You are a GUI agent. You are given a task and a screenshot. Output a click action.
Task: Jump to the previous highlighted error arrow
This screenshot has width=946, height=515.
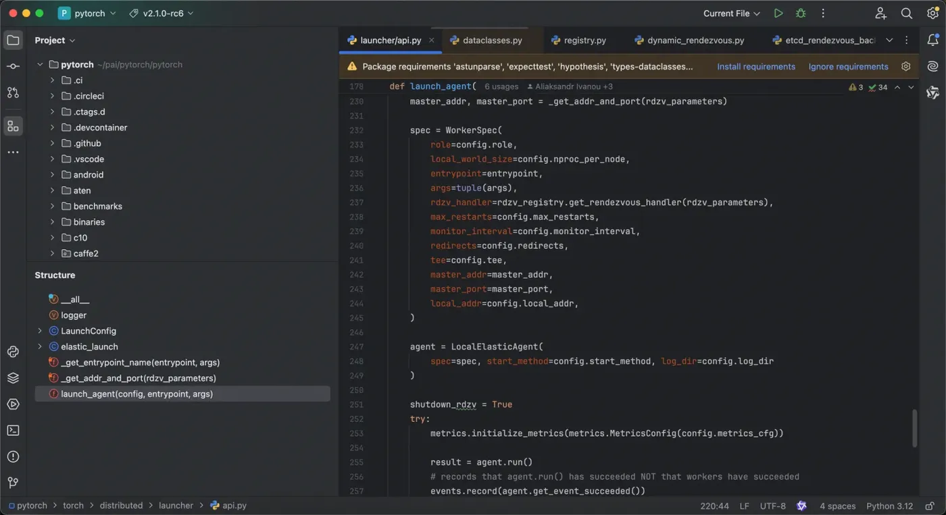[x=897, y=87]
